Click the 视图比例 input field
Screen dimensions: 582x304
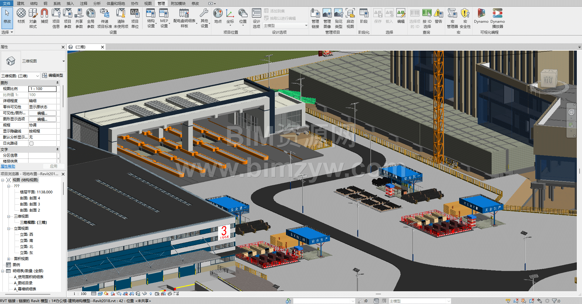coord(42,89)
